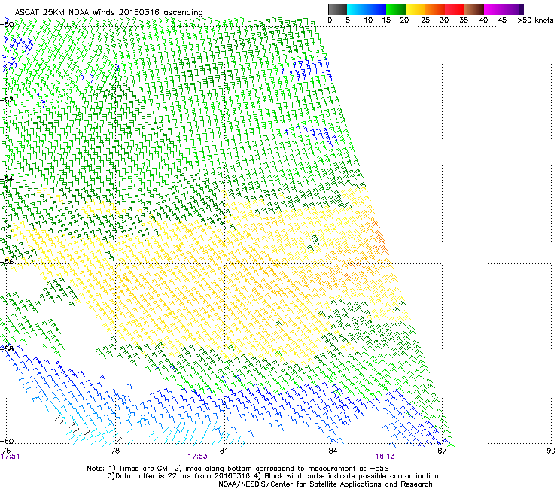Click the '81' longitude axis label

(x=224, y=451)
